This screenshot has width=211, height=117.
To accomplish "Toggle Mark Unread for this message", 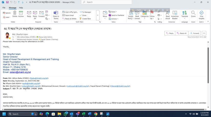I will pos(137,15).
